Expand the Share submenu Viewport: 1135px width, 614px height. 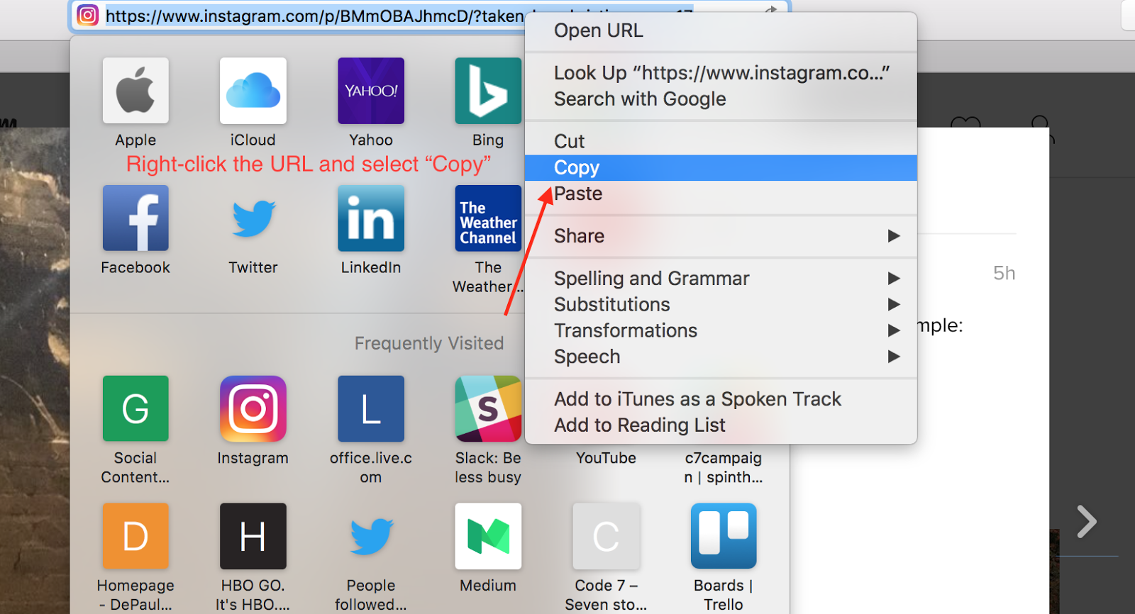721,236
